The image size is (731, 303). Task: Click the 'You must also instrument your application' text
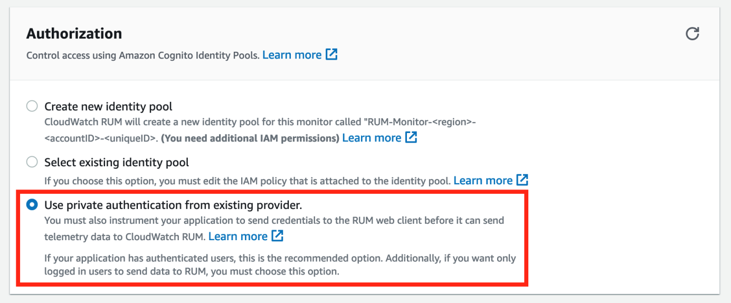pos(274,228)
